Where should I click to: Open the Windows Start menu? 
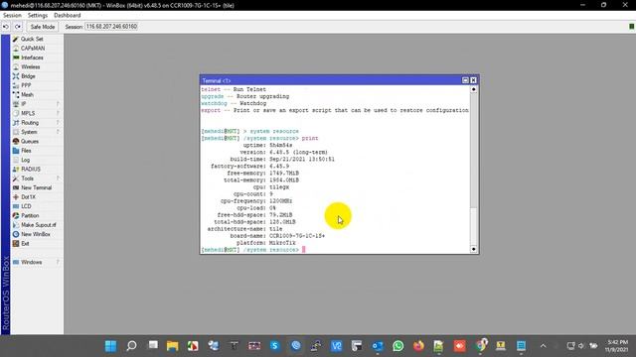point(110,346)
